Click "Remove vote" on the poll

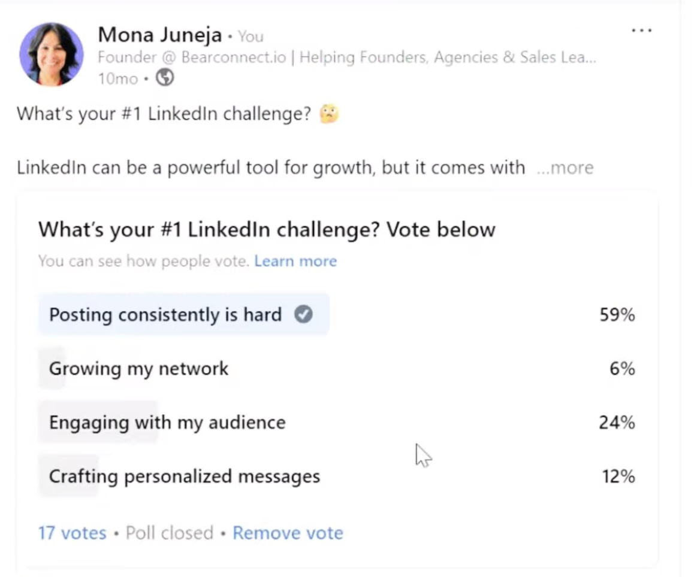pyautogui.click(x=288, y=533)
